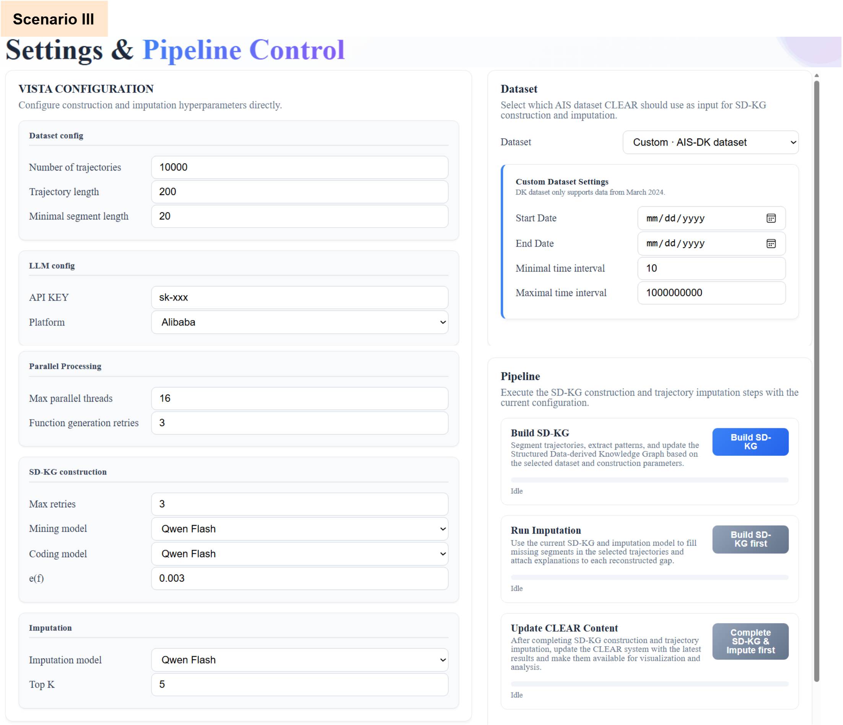Open the Platform dropdown showing Alibaba

click(x=299, y=322)
